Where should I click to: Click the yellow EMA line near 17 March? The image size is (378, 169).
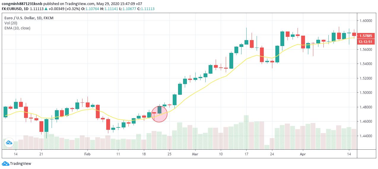tap(246, 60)
